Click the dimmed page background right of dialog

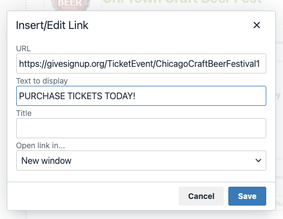point(280,111)
